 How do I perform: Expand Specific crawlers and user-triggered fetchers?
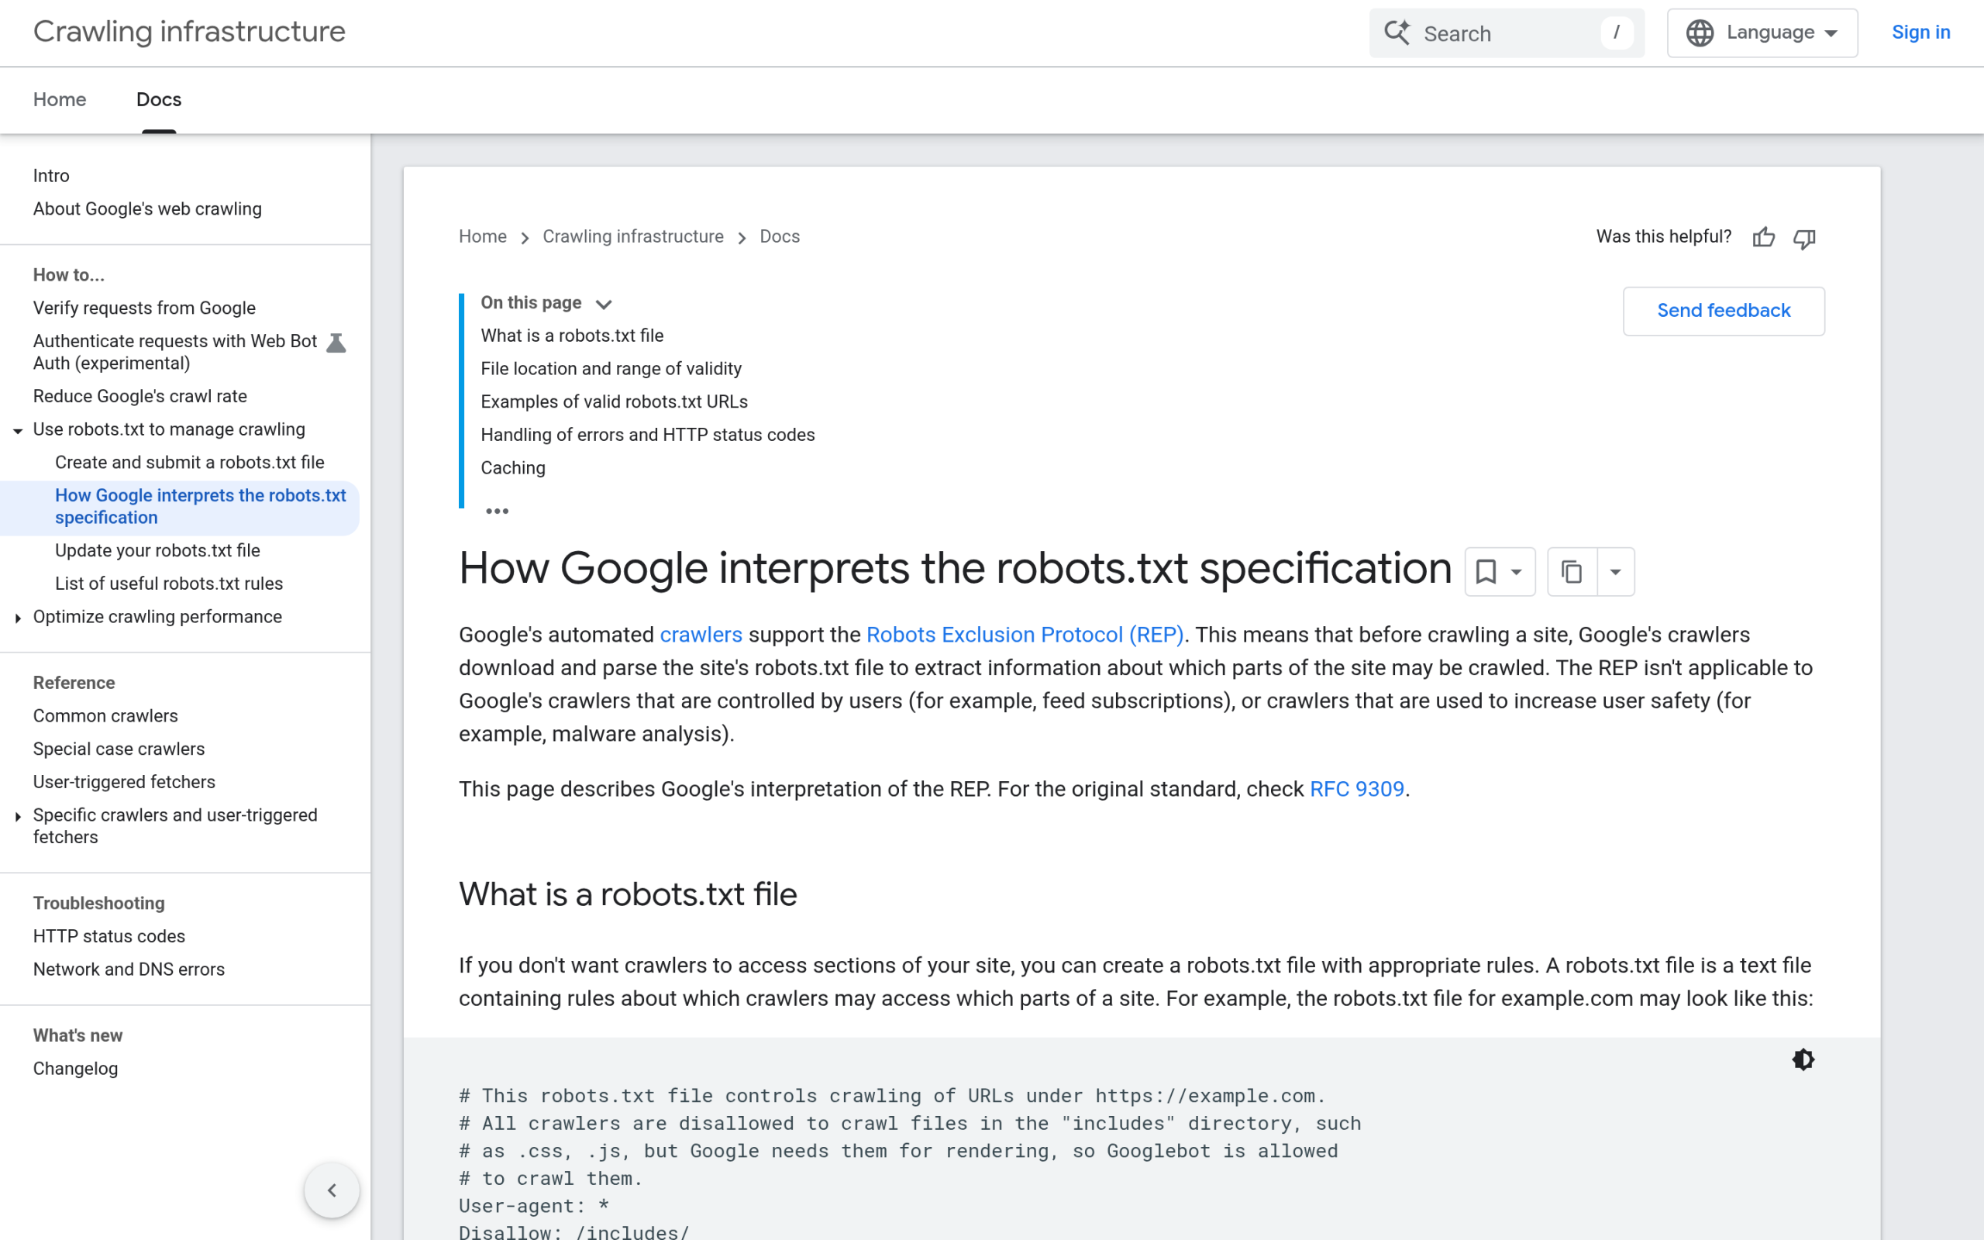(17, 816)
